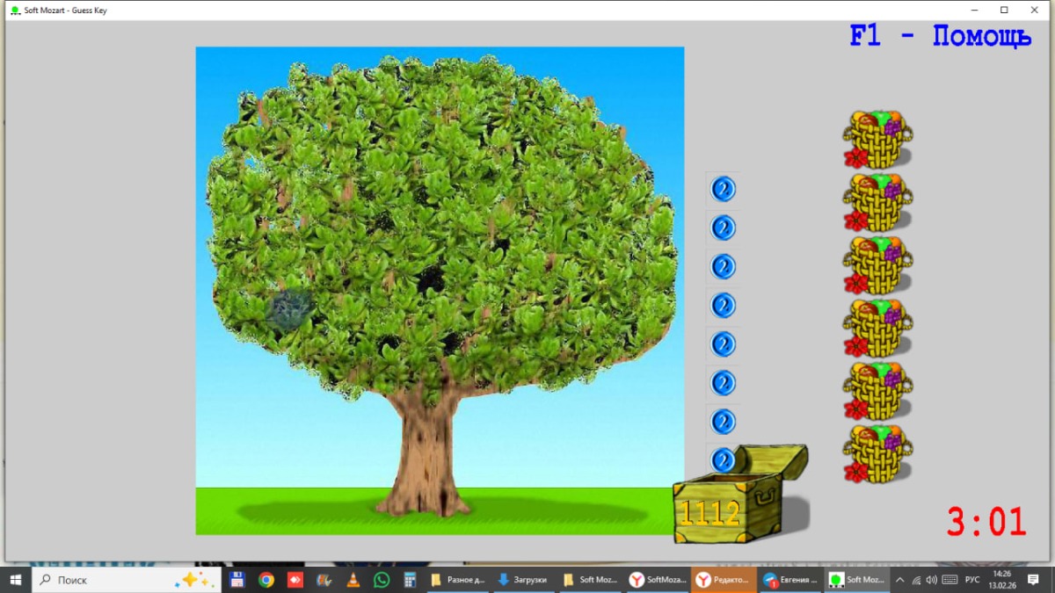This screenshot has width=1055, height=593.
Task: Open the volume control in system tray
Action: (x=932, y=580)
